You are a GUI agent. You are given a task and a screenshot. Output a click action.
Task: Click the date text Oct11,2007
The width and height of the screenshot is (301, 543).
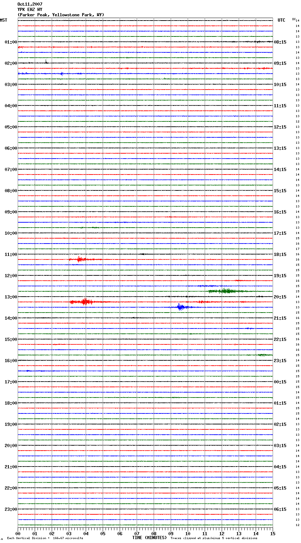point(30,4)
